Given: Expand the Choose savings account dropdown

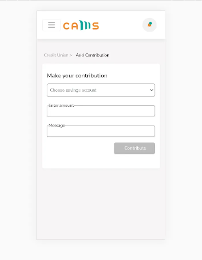Looking at the screenshot, I should (101, 90).
